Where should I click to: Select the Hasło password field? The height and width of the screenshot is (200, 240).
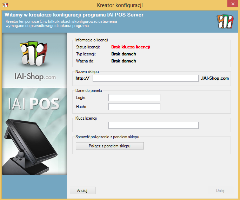134,107
